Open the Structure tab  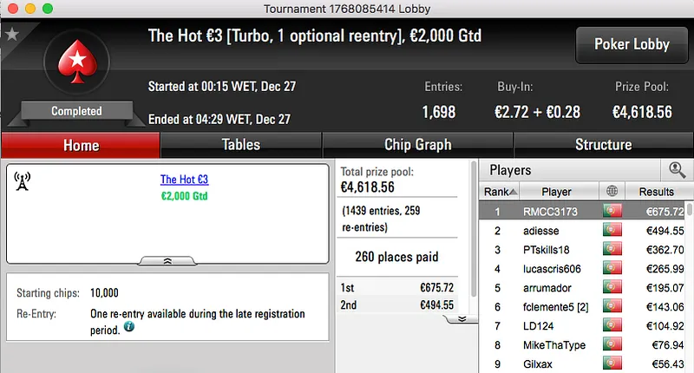(x=603, y=145)
